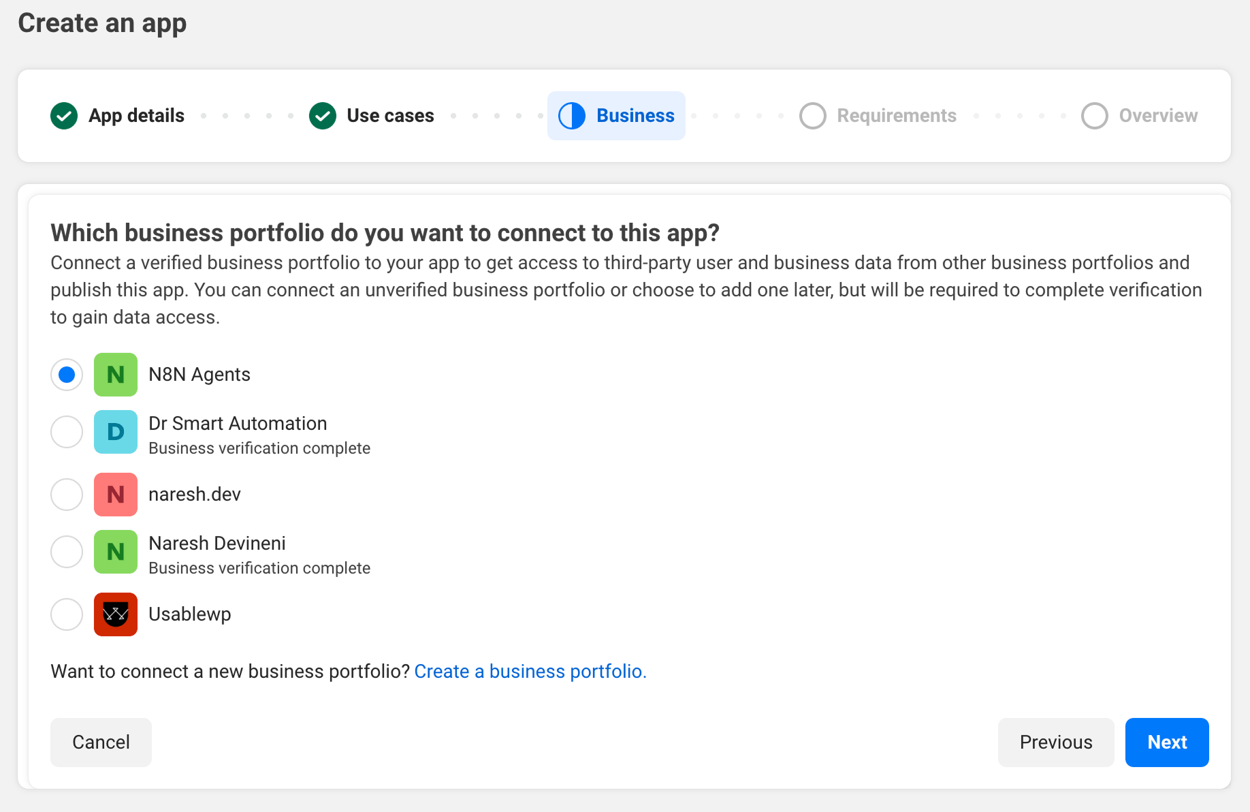Click the empty circle beside Requirements

pyautogui.click(x=813, y=116)
